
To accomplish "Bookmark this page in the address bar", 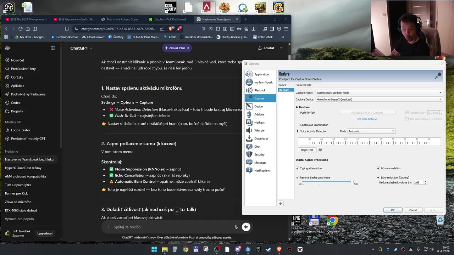I will pos(67,29).
